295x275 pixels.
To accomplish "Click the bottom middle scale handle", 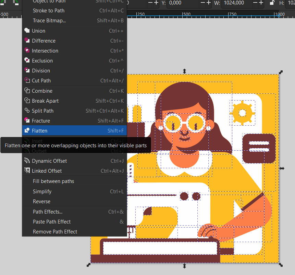I will click(x=185, y=266).
